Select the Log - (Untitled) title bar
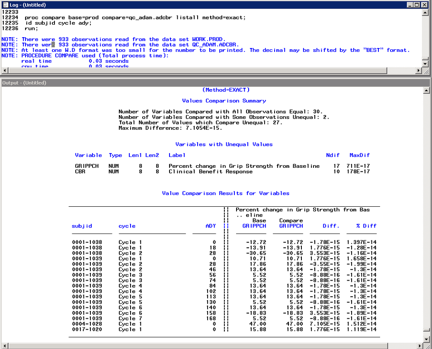 [173, 5]
